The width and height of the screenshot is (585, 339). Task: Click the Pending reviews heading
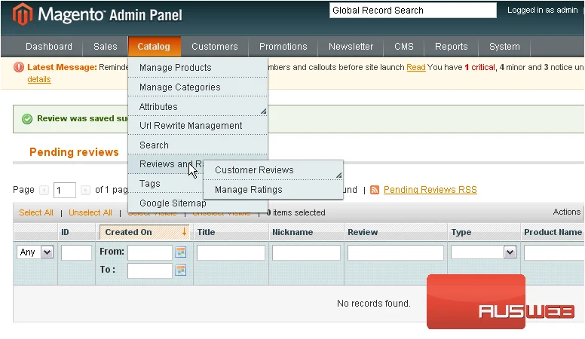click(74, 152)
